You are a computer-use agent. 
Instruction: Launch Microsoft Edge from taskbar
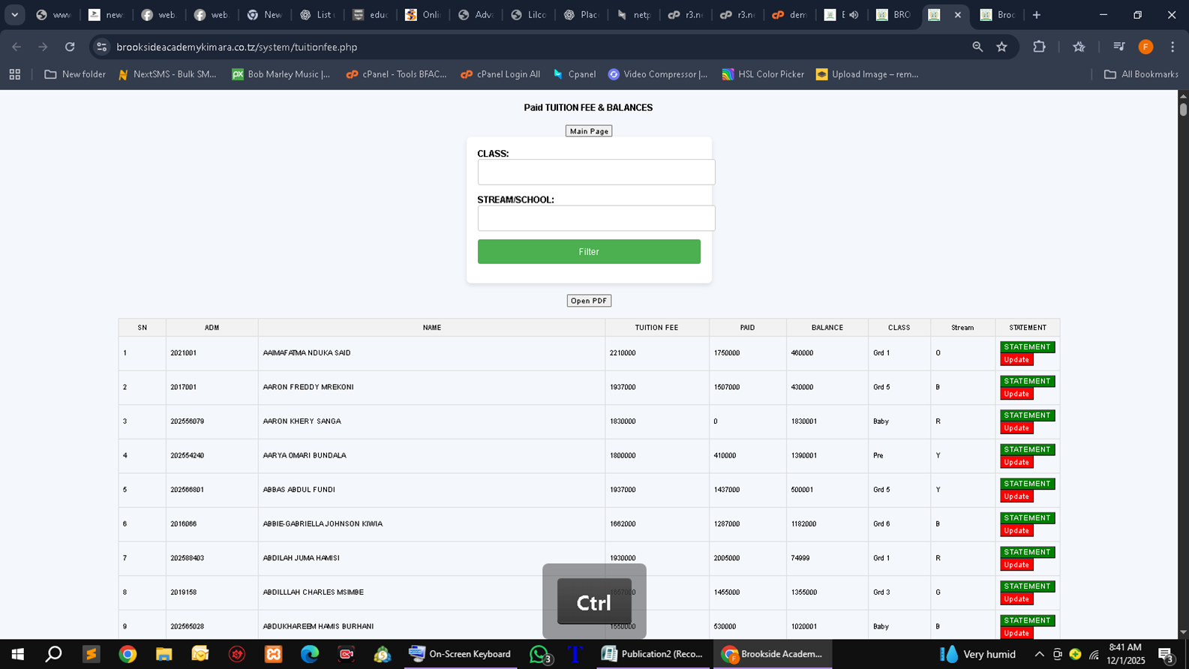[x=309, y=654]
